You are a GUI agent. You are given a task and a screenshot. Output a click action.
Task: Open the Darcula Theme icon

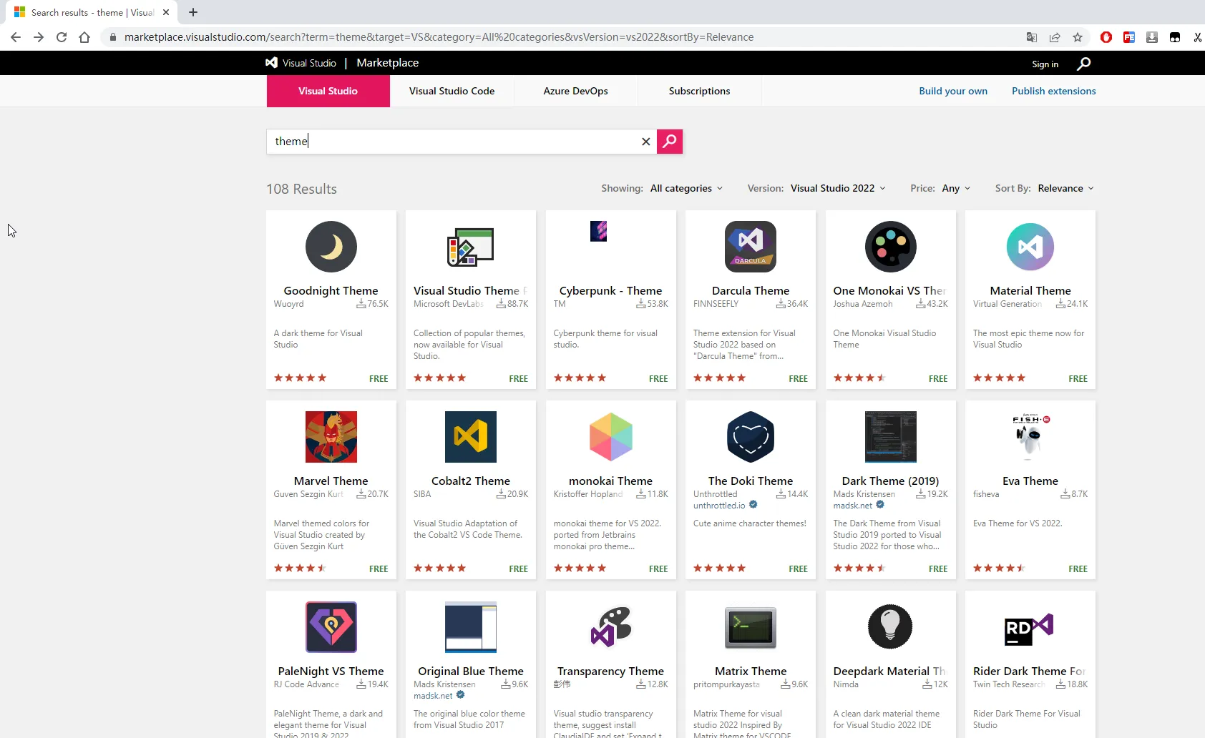tap(750, 247)
